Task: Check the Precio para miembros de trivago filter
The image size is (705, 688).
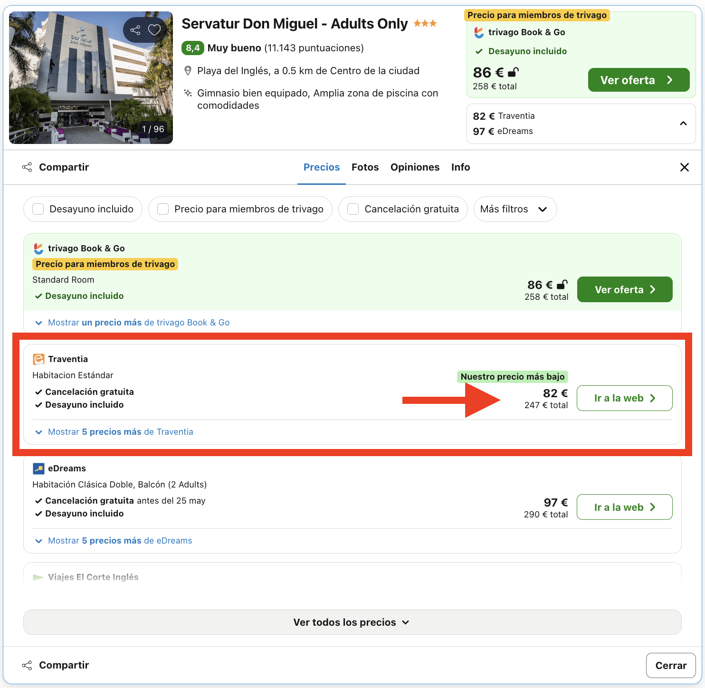Action: [163, 209]
